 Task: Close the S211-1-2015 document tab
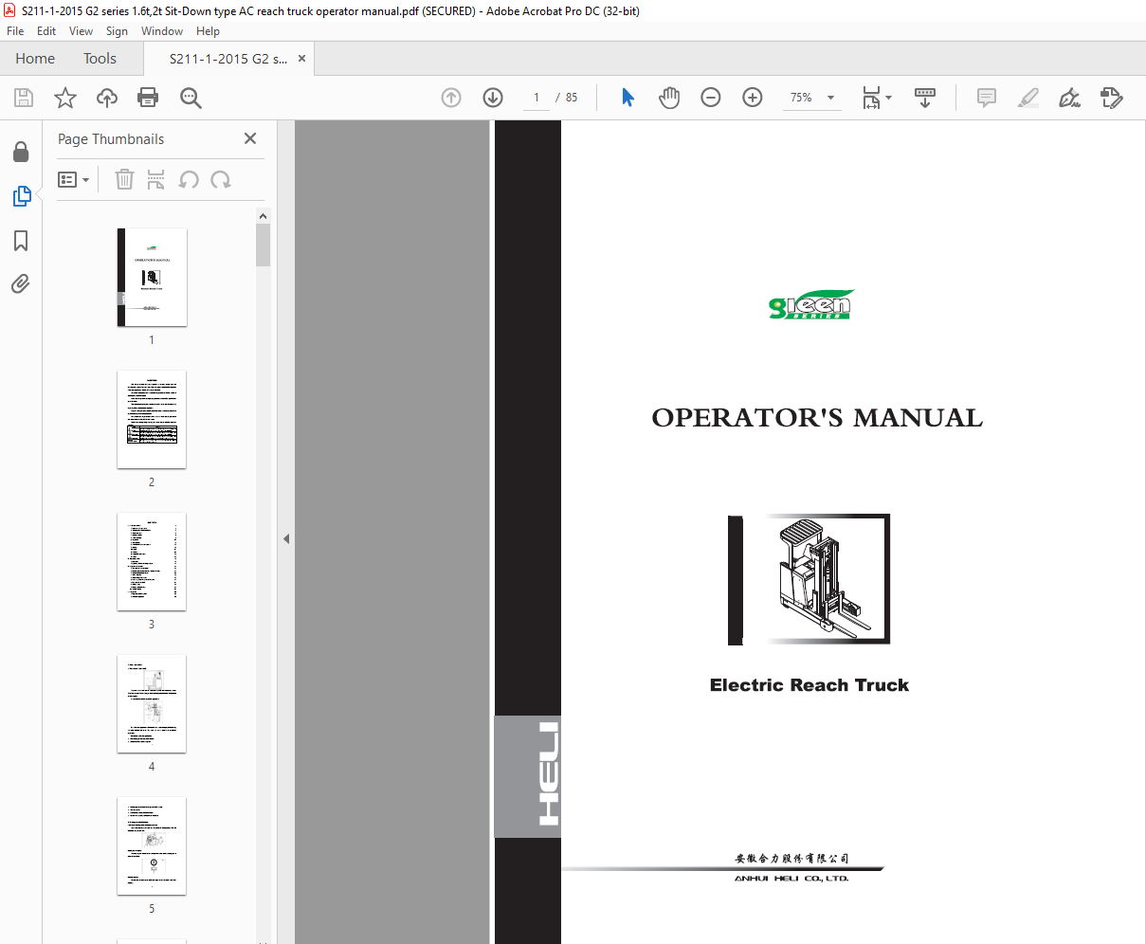coord(301,59)
